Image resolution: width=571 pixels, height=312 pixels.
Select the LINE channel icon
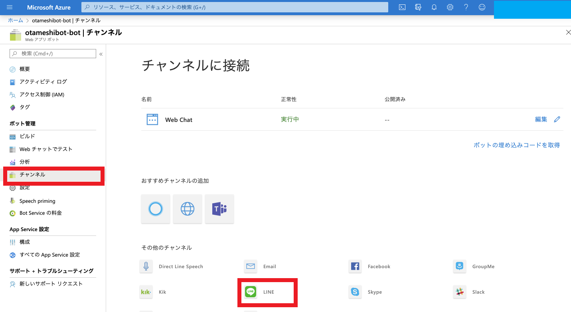coord(251,292)
